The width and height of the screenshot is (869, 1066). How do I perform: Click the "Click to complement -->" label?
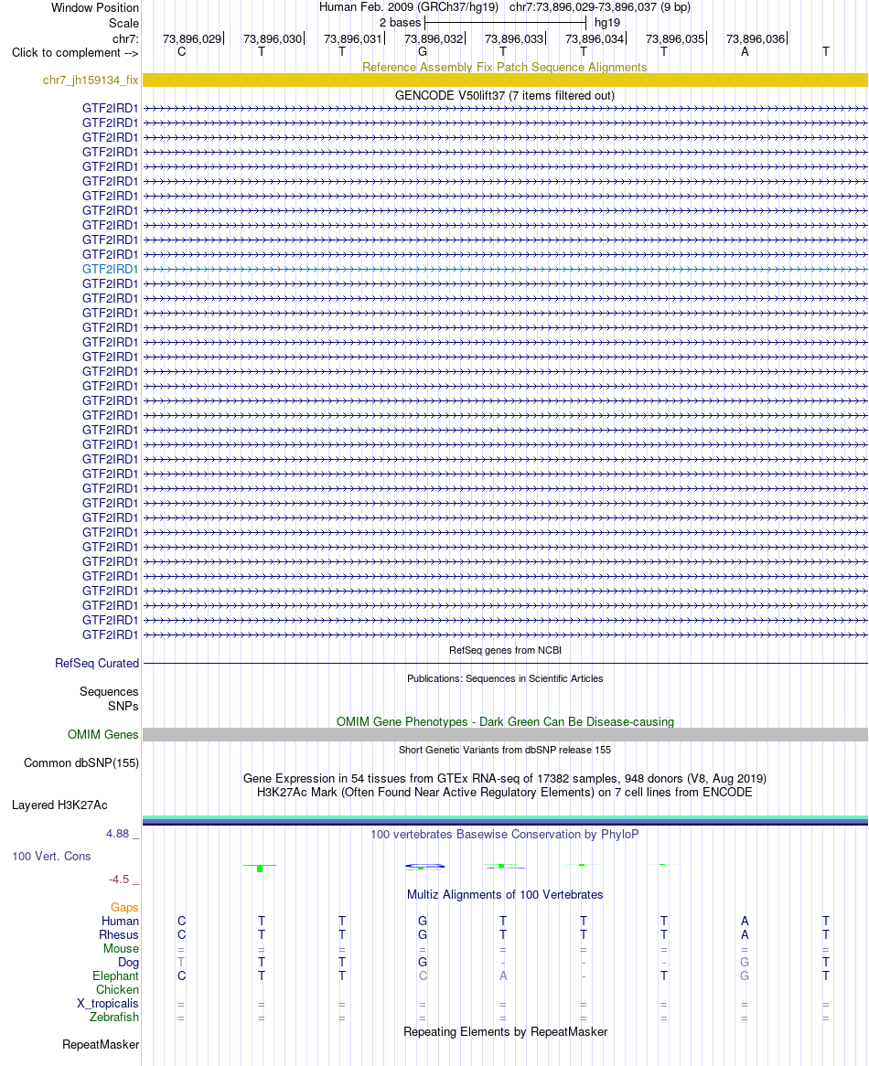75,52
